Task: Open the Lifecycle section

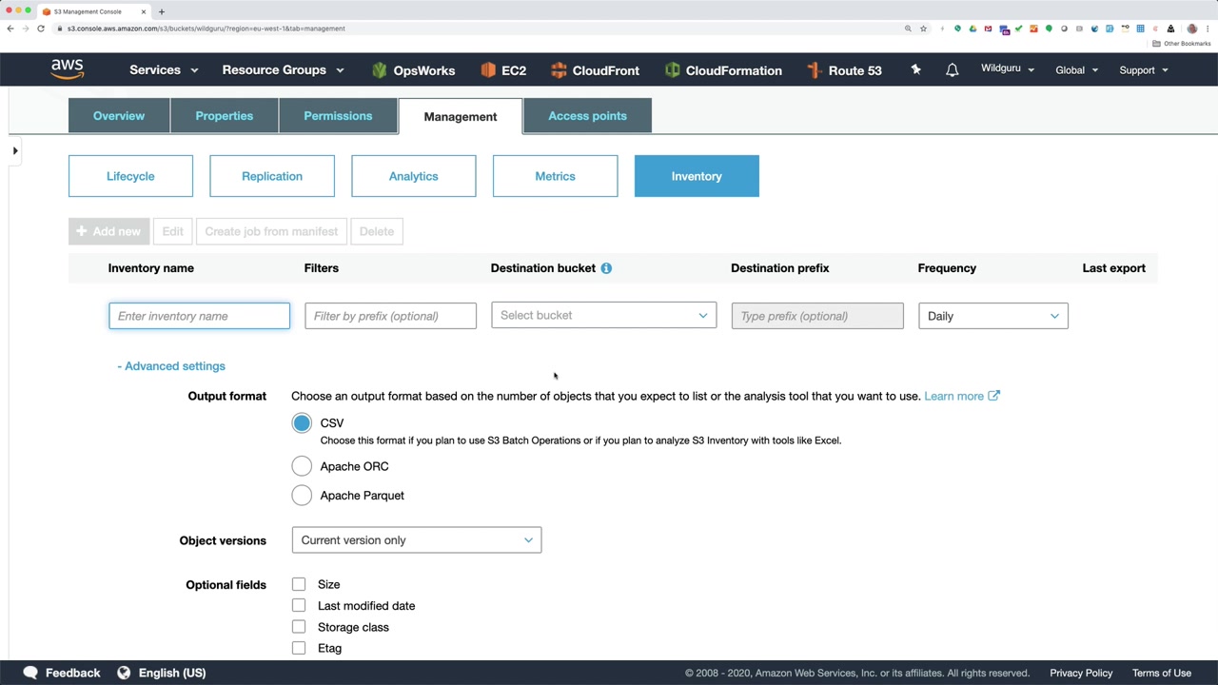Action: tap(130, 176)
